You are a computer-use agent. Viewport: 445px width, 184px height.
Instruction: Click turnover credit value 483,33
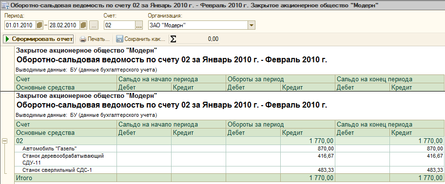coord(308,170)
